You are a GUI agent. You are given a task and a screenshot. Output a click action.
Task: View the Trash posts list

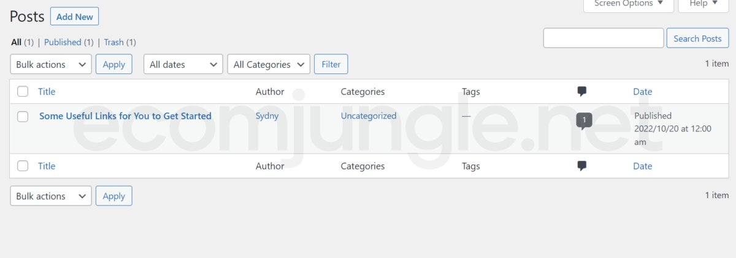pos(113,42)
